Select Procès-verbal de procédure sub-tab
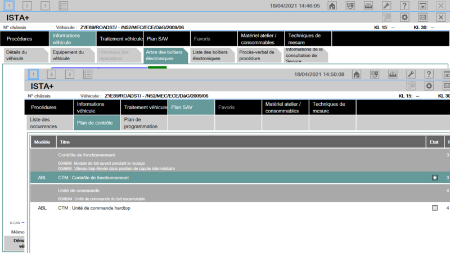The height and width of the screenshot is (253, 450). coord(259,55)
